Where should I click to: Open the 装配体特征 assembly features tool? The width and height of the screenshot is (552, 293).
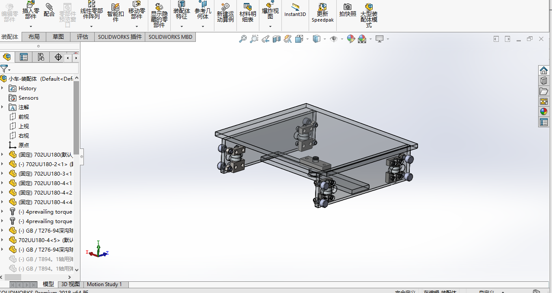point(182,10)
